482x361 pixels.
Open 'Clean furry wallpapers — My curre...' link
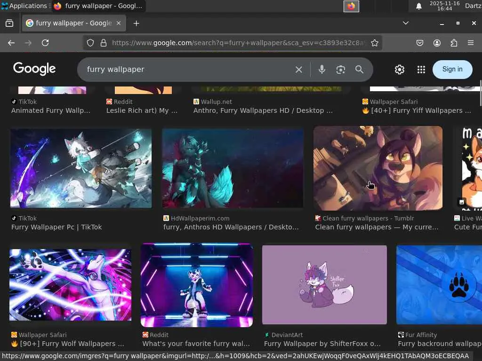tap(377, 227)
